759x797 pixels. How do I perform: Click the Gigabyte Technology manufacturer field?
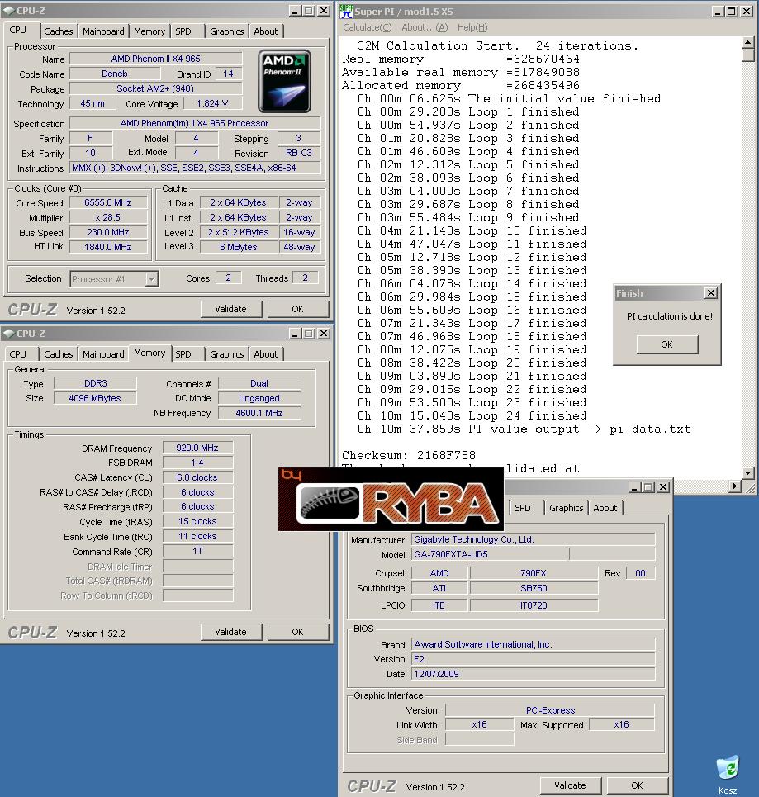click(x=534, y=539)
